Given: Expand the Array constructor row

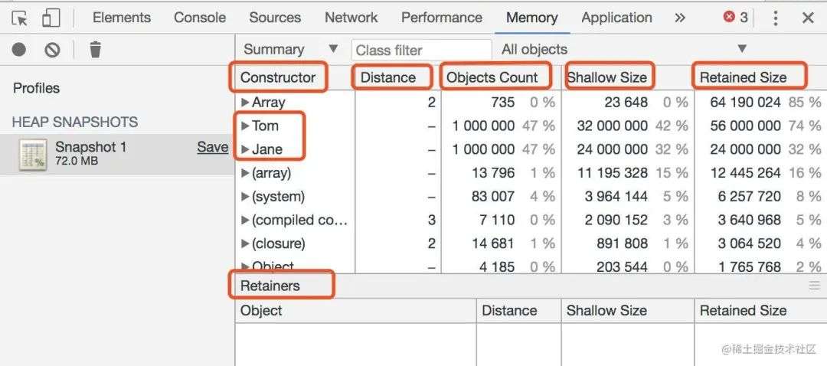Looking at the screenshot, I should pos(245,103).
